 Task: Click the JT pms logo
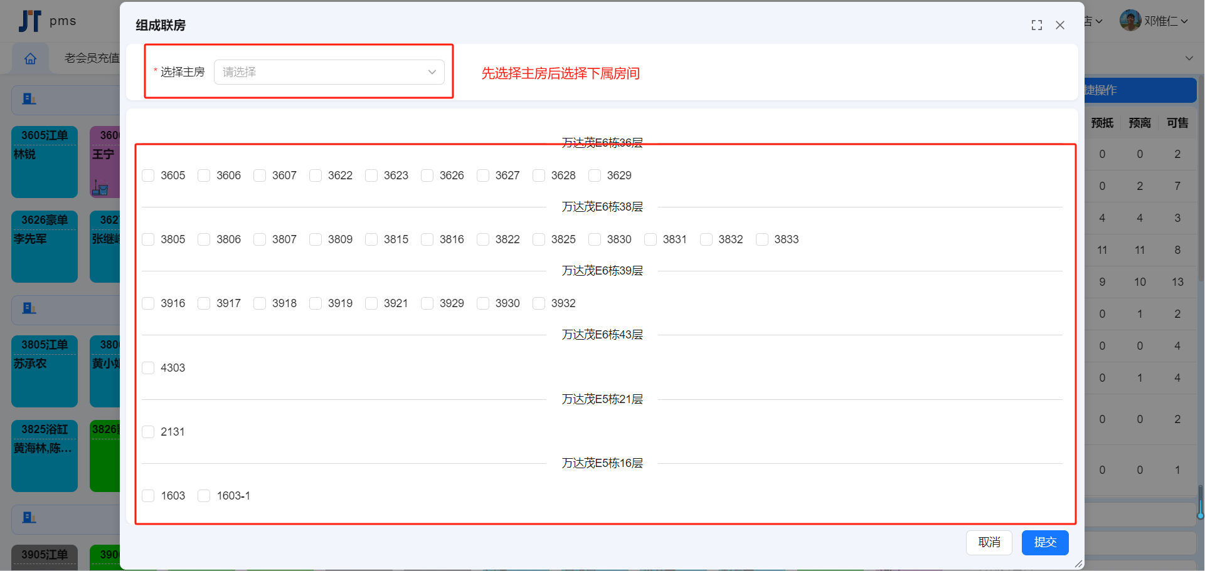[x=47, y=21]
